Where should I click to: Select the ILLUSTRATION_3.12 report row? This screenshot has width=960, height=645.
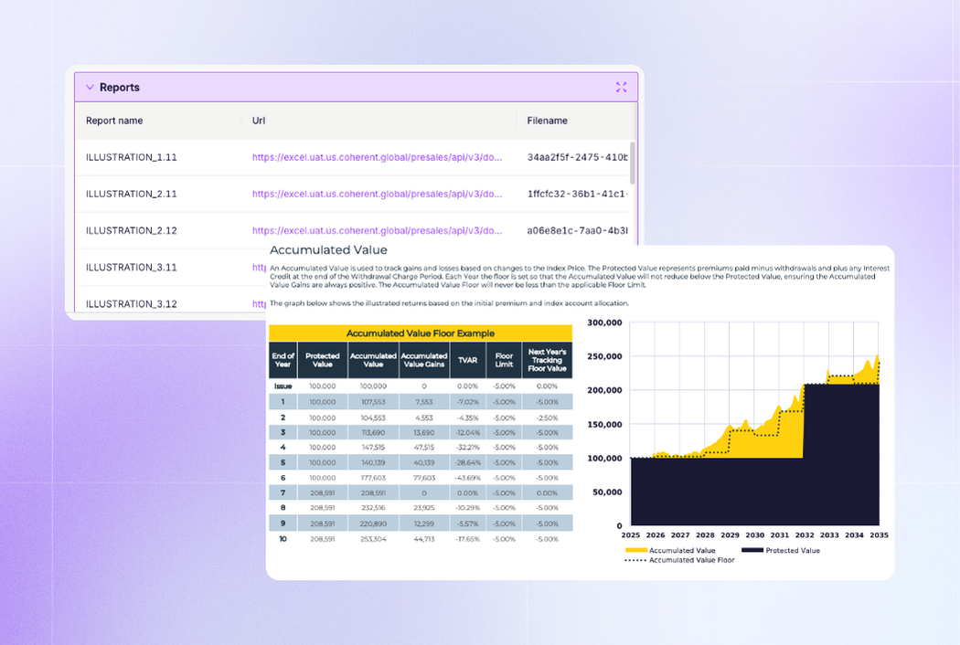pos(131,303)
